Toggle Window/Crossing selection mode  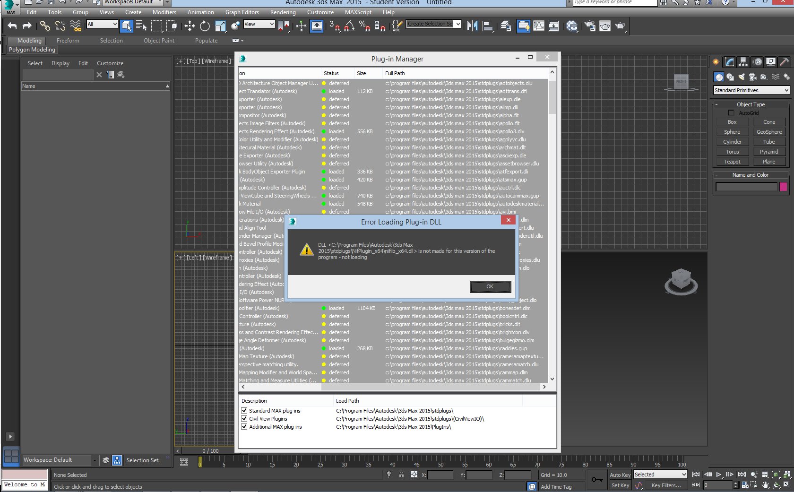172,26
